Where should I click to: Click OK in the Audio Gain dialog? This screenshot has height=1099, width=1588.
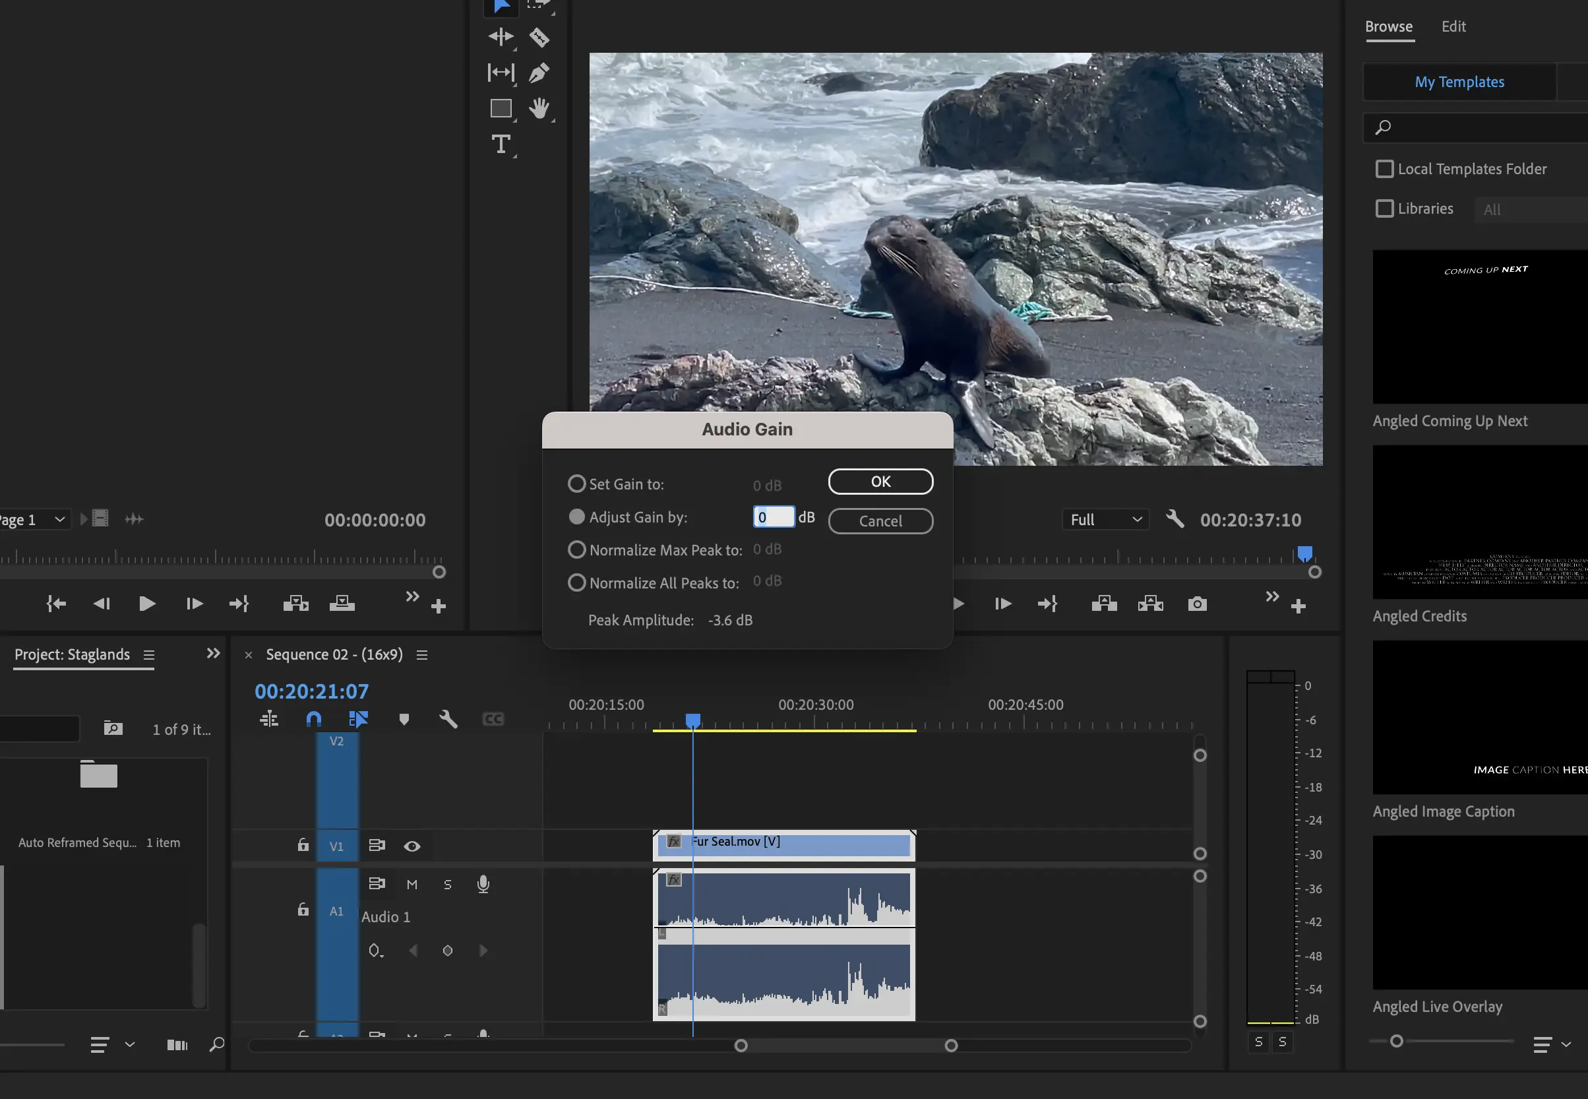(880, 482)
